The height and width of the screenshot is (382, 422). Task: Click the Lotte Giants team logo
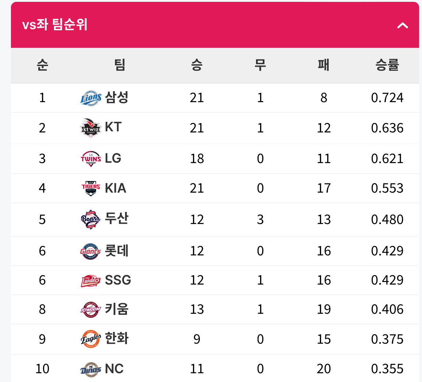tap(91, 251)
